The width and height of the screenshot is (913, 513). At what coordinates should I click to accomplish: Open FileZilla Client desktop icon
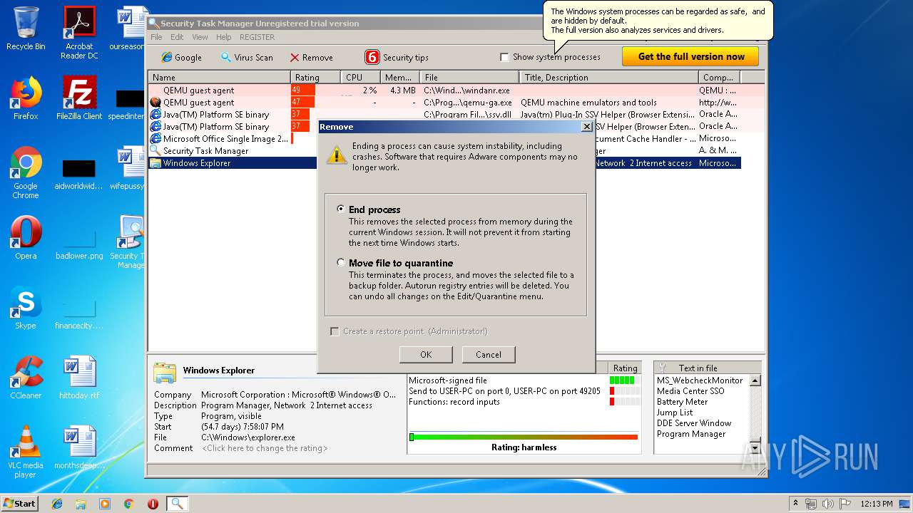click(79, 98)
